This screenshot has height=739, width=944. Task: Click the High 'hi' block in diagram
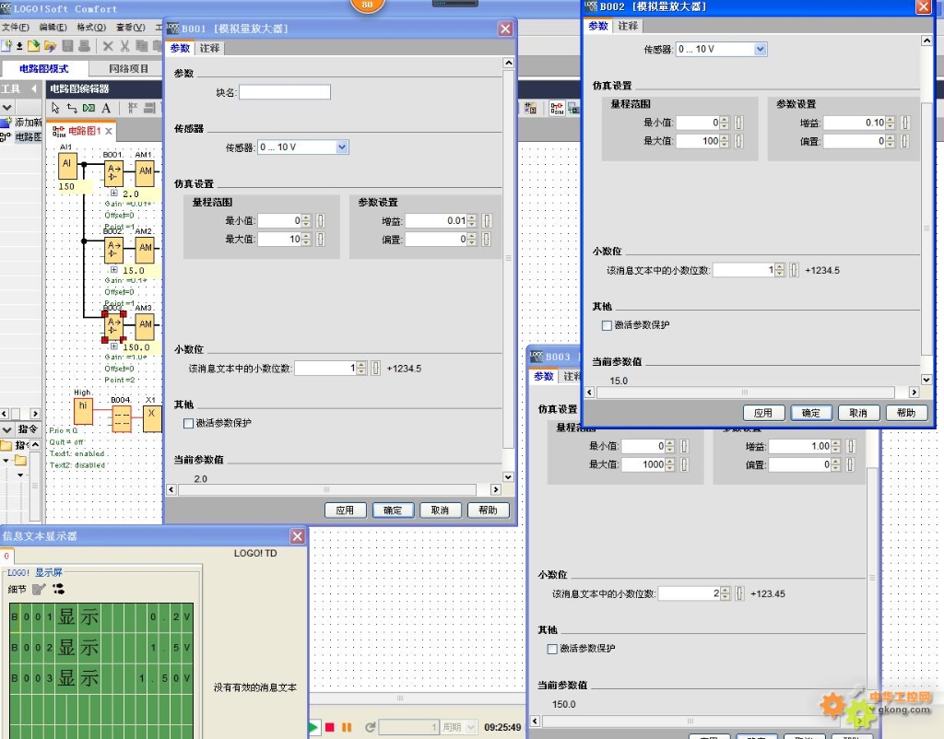point(83,411)
